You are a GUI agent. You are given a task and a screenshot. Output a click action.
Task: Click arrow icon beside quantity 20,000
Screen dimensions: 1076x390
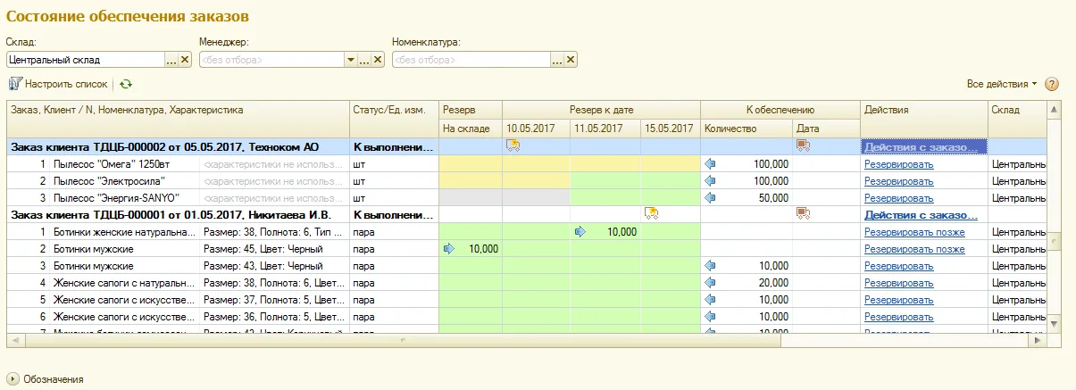[711, 283]
